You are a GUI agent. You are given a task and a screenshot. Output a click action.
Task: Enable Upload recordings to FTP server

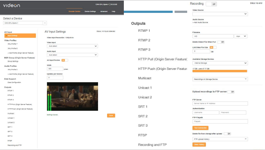pos(231,92)
